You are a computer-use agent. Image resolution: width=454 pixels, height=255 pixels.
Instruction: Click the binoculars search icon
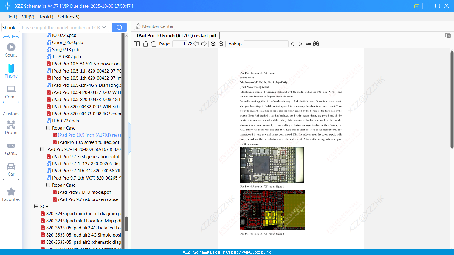(316, 44)
